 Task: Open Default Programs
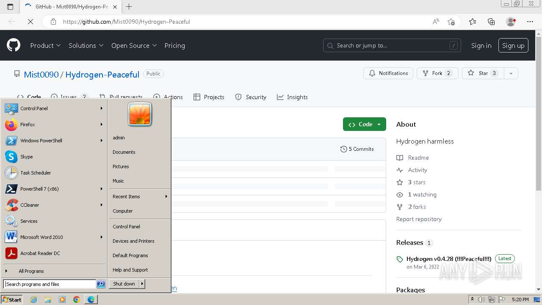pyautogui.click(x=140, y=255)
